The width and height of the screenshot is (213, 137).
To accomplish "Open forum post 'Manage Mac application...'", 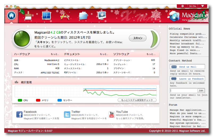I will 188,110.
